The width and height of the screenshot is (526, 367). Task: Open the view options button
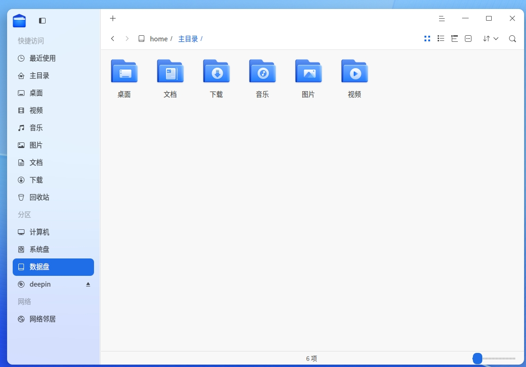coord(468,39)
